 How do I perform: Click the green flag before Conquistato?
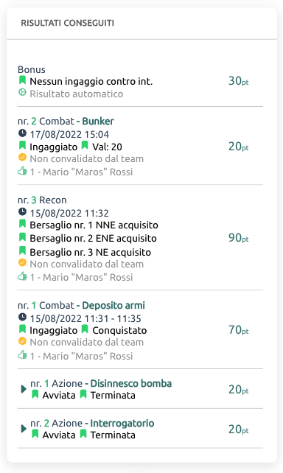tap(85, 329)
